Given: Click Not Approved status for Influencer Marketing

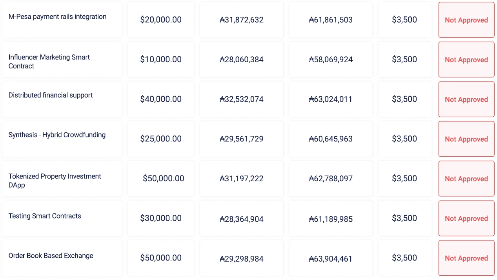Looking at the screenshot, I should pyautogui.click(x=466, y=60).
